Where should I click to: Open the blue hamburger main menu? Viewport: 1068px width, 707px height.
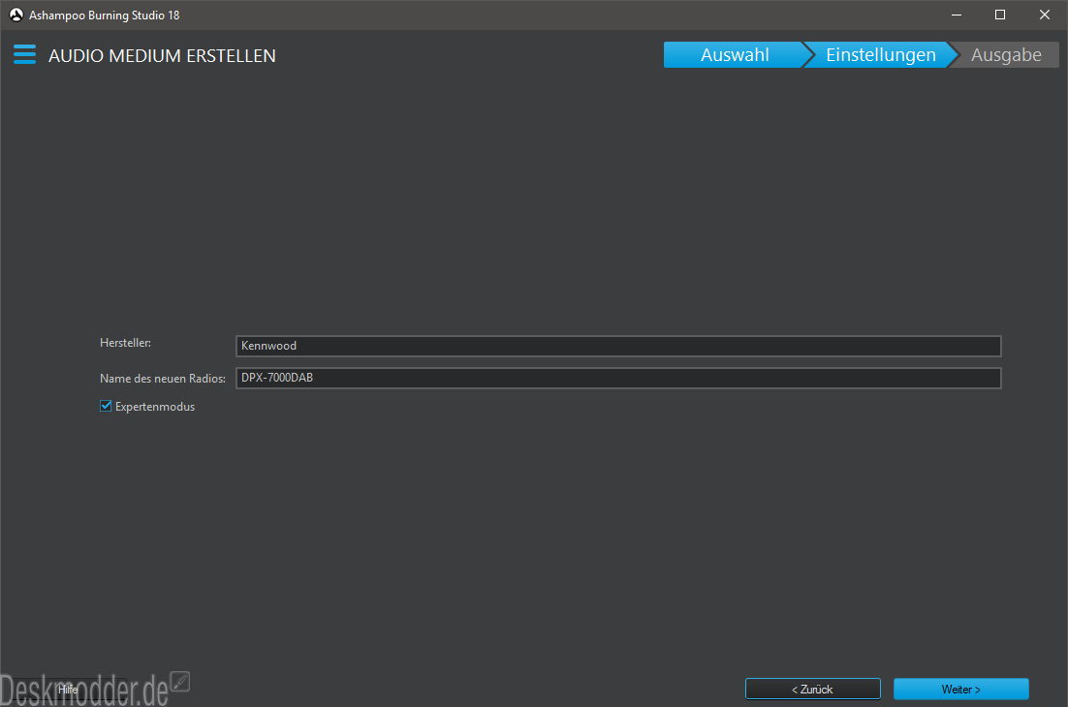(24, 54)
